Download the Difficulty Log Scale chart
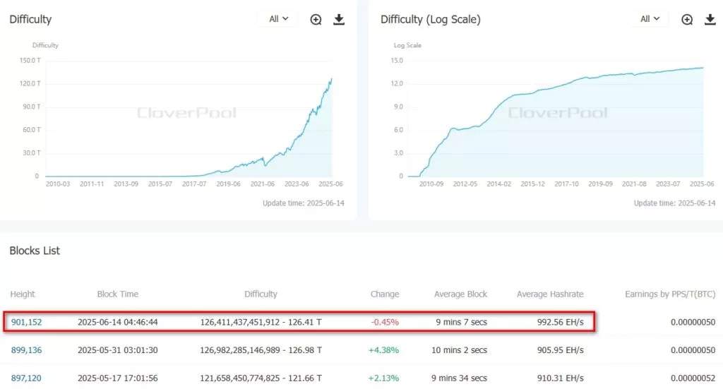Screen dimensions: 723x389 (x=710, y=20)
